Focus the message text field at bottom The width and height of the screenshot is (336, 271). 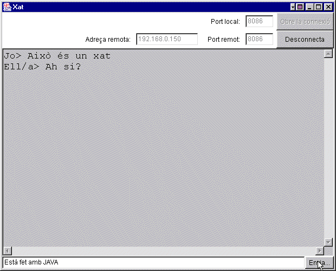pos(153,262)
